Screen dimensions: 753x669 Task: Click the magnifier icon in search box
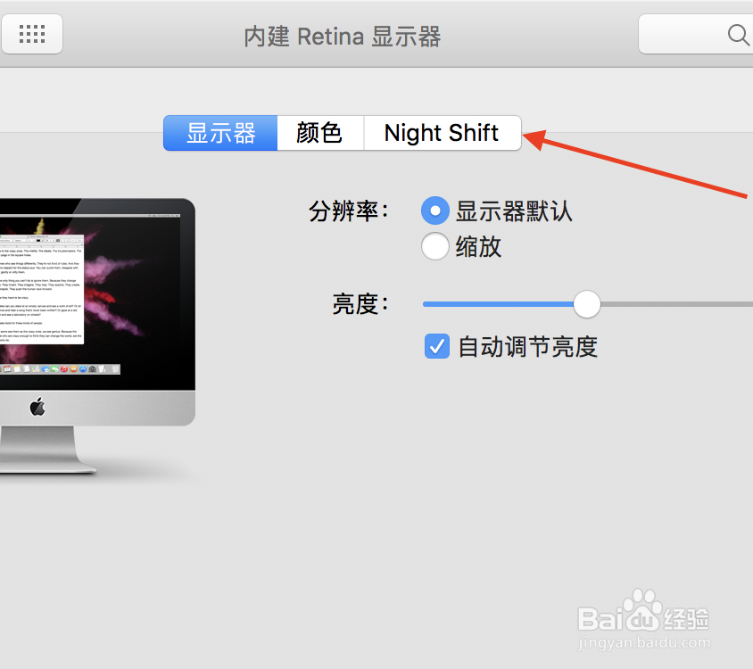[x=738, y=35]
